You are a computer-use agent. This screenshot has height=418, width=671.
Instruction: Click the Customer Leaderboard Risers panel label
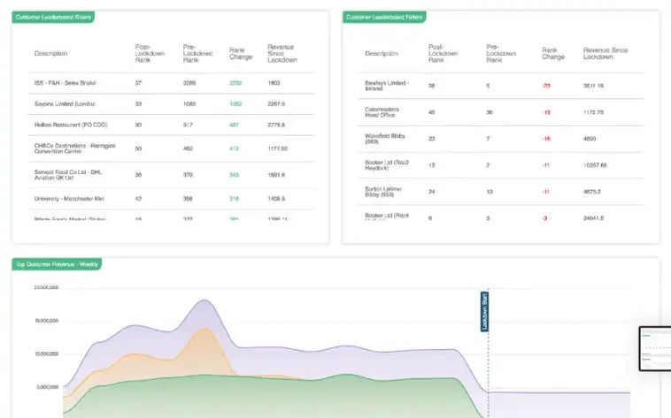tap(53, 17)
